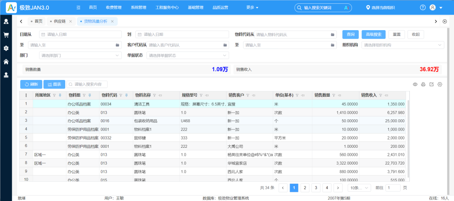Image resolution: width=454 pixels, height=201 pixels.
Task: Click the 查询 button
Action: coord(351,35)
